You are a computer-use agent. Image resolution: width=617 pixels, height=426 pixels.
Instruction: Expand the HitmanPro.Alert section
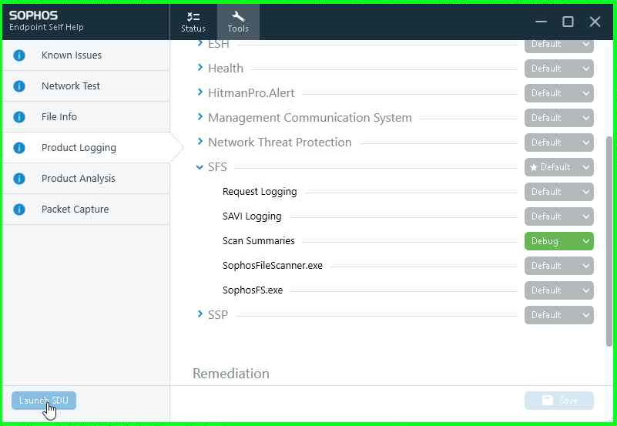click(200, 93)
